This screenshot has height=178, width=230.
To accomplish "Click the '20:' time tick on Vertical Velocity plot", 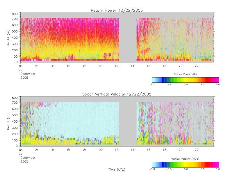I will pos(181,150).
